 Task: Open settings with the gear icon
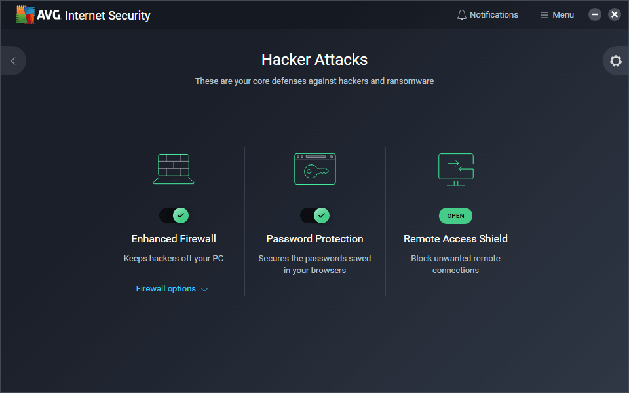tap(615, 61)
